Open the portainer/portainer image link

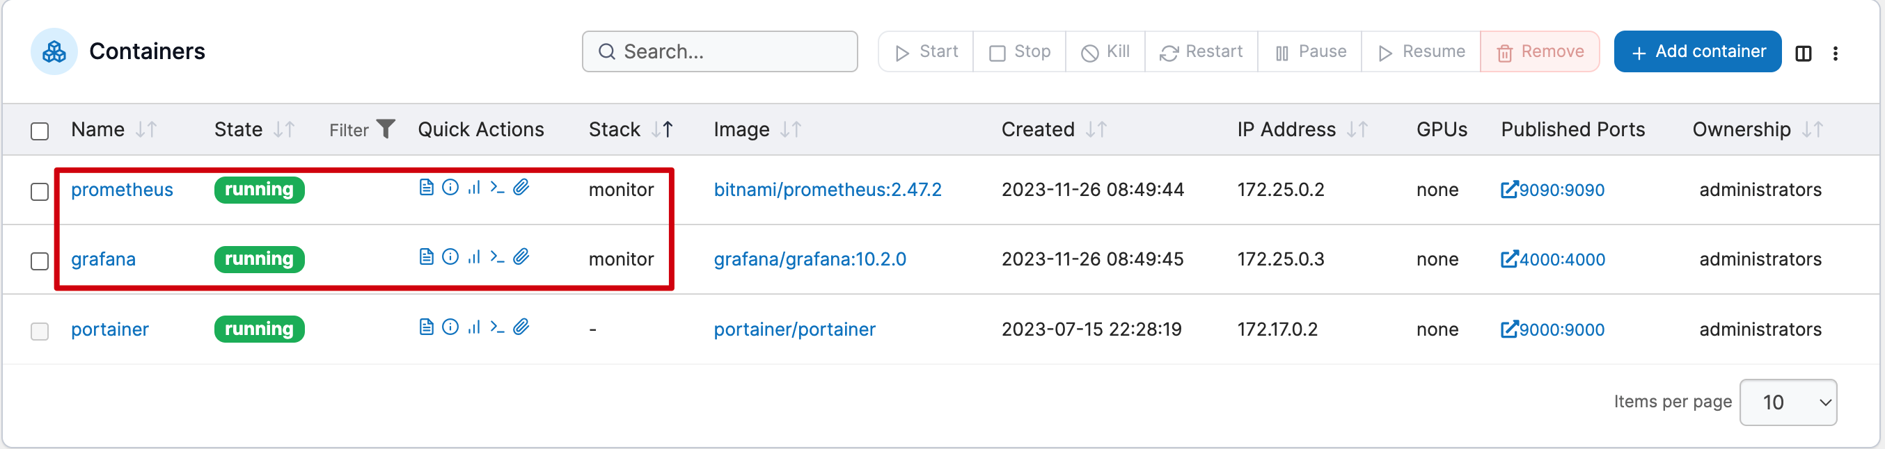795,329
